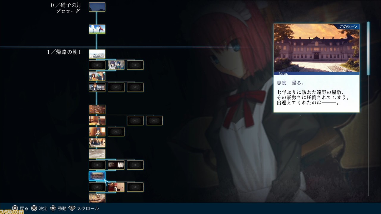Open the blue-haired girl close-up scene
The height and width of the screenshot is (214, 381).
[97, 132]
